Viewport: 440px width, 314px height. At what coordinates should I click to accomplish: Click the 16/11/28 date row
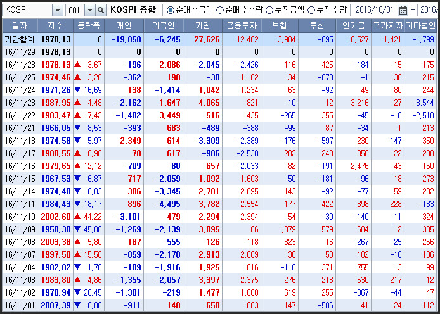pos(219,65)
